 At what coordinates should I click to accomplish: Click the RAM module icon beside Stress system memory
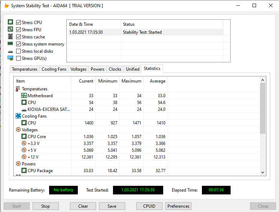coord(10,44)
